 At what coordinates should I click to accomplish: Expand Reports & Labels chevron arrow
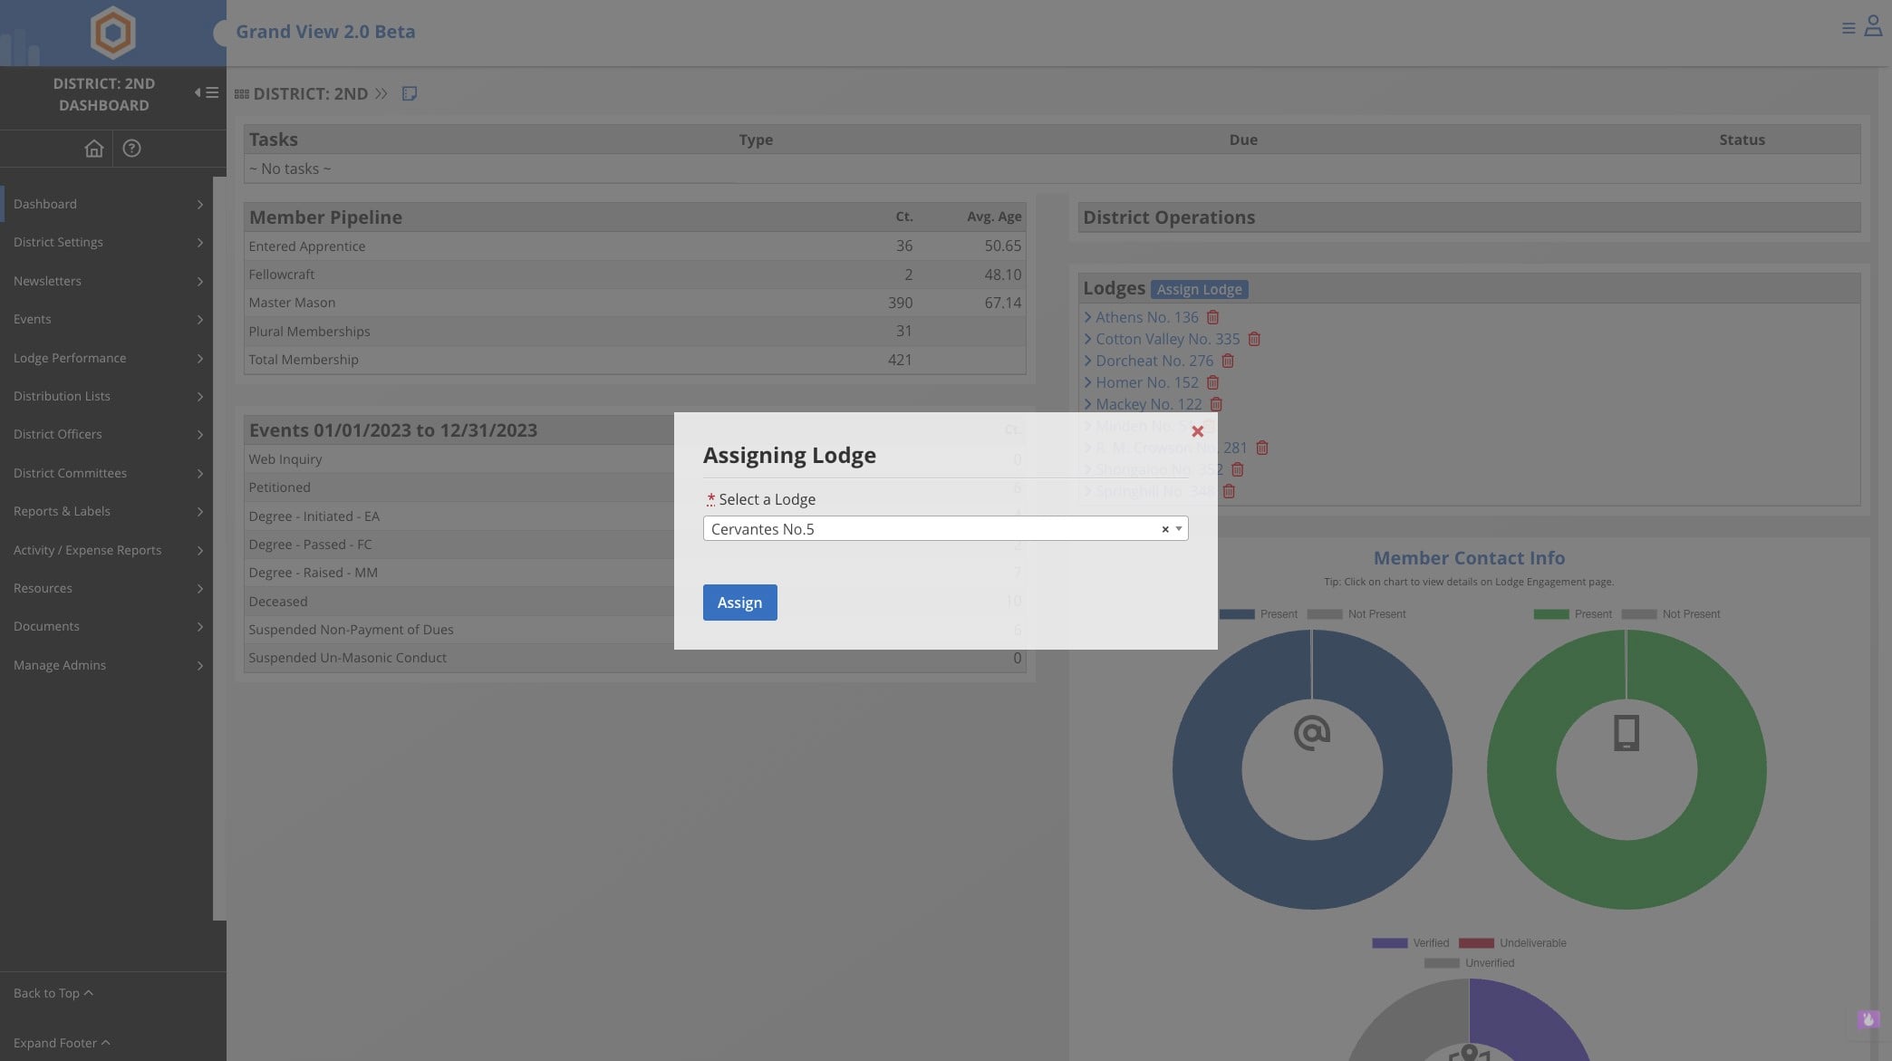click(200, 512)
